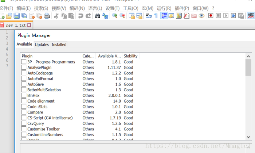Select the AutoSave plugin checkbox
This screenshot has height=153, width=255.
click(x=24, y=84)
